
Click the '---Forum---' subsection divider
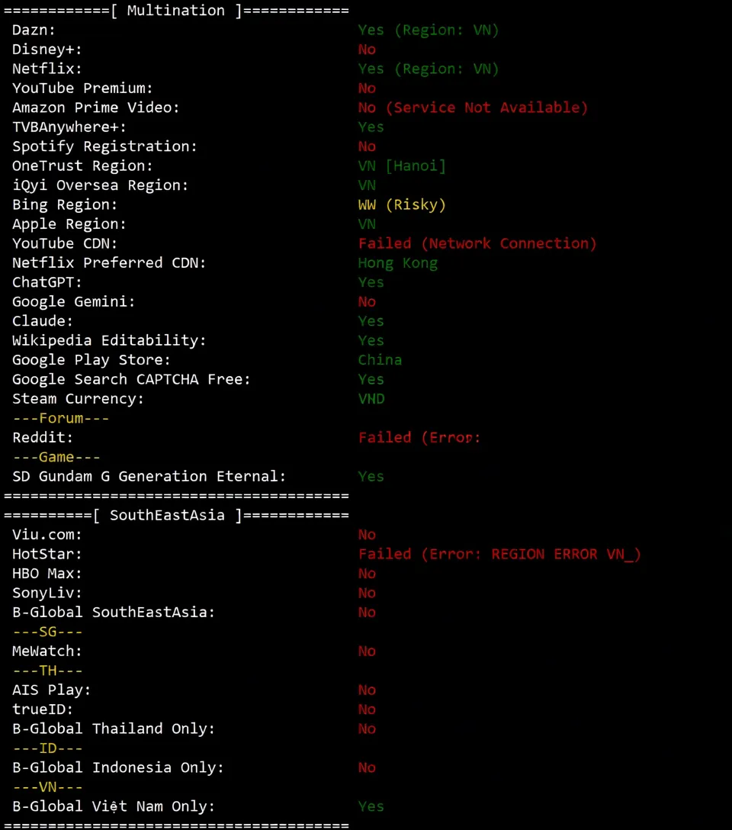tap(60, 418)
